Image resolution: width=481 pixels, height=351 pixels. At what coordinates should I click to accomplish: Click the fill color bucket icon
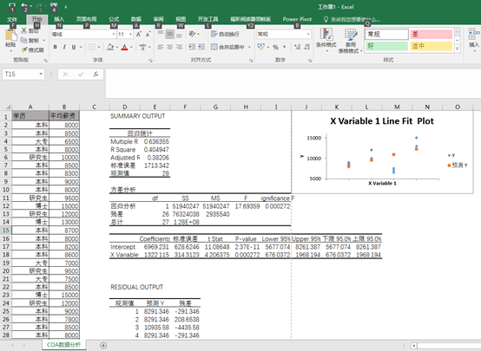click(110, 47)
